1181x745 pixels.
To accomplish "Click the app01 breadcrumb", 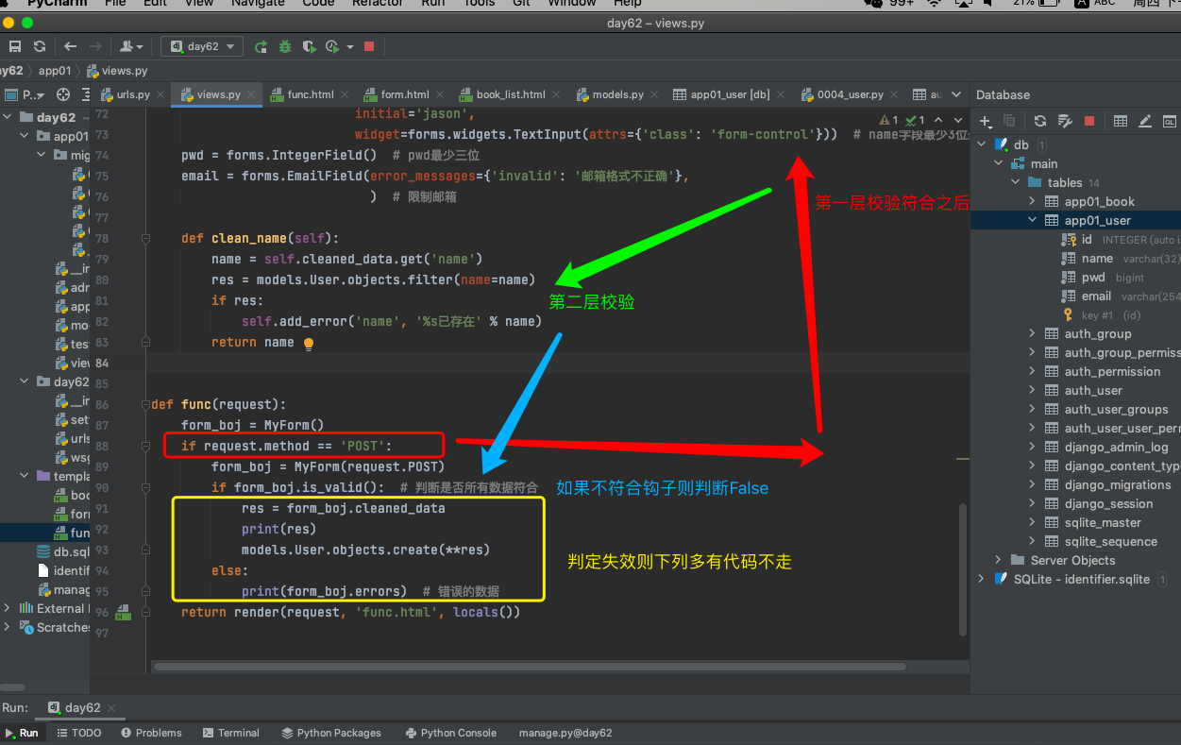I will click(x=55, y=70).
